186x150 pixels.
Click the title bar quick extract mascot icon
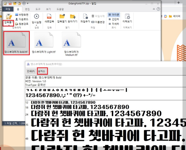(19, 3)
